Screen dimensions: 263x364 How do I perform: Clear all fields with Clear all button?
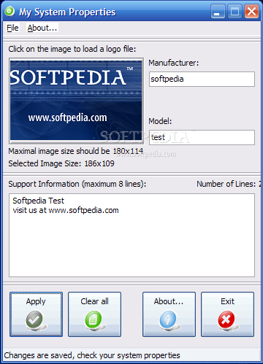pyautogui.click(x=94, y=314)
